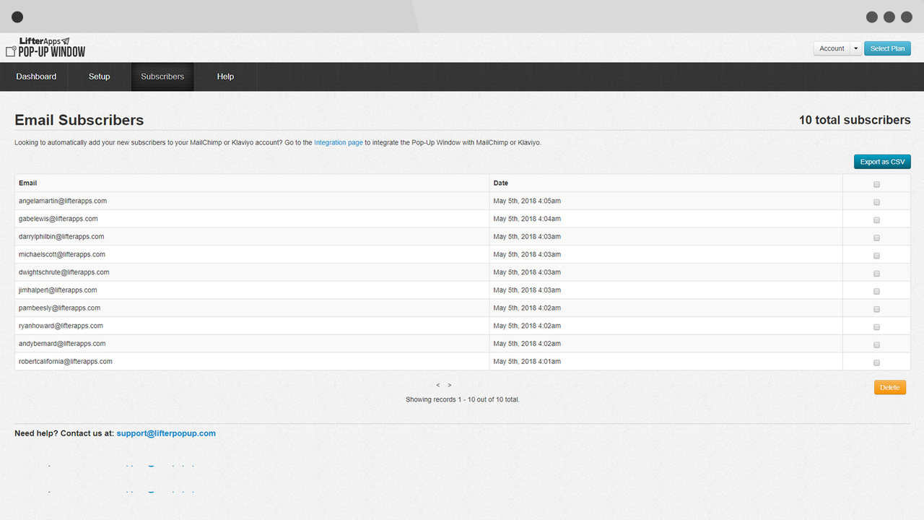Click the LifterApps Pop-Up Window logo
The width and height of the screenshot is (924, 520).
point(45,48)
